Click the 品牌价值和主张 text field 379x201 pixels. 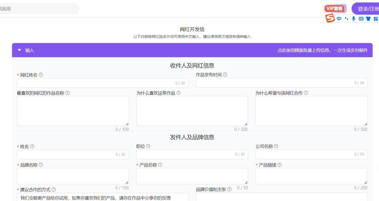point(281,197)
